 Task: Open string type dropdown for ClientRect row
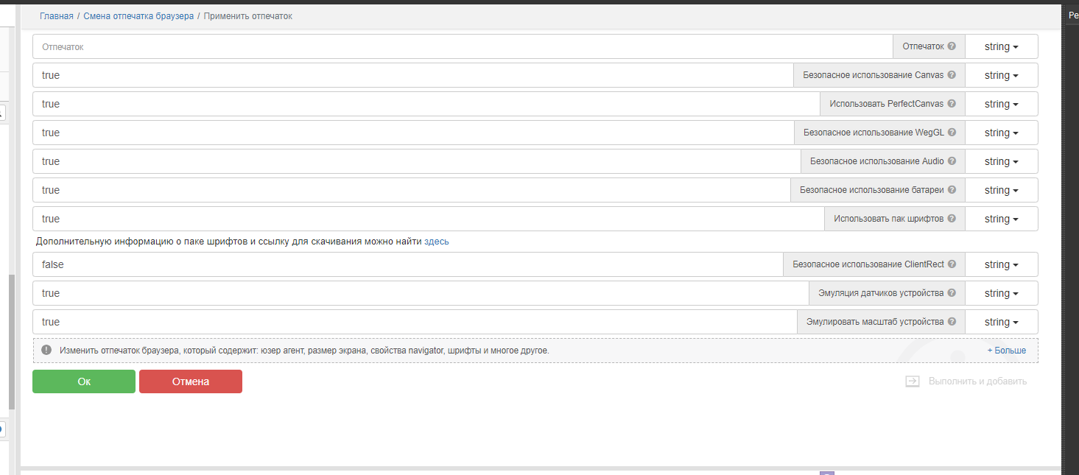click(x=1001, y=264)
